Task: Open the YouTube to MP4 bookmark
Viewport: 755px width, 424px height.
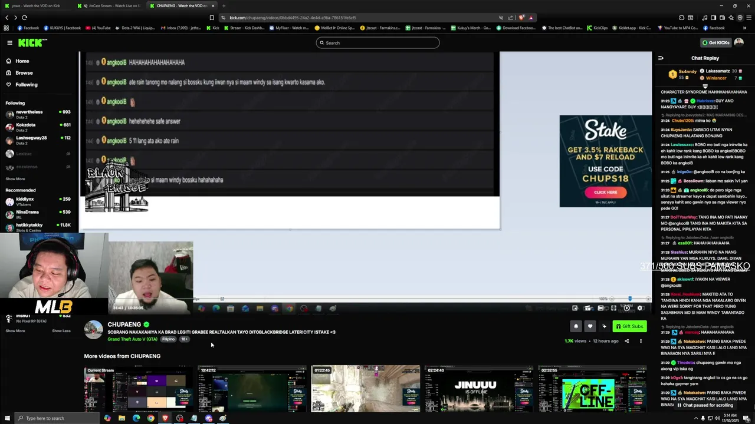Action: coord(677,28)
